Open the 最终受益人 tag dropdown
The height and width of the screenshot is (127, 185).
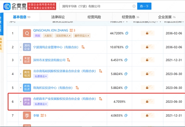coord(82,36)
